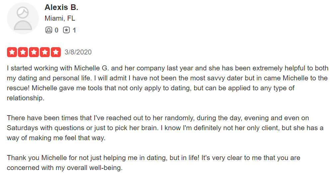Click the Miami, FL location text
The width and height of the screenshot is (333, 174).
[60, 18]
